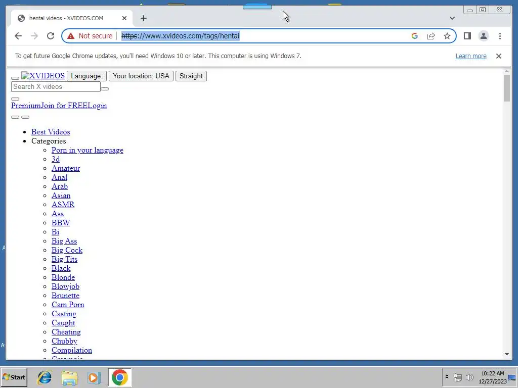Open the Black category link
The image size is (518, 388).
pos(61,268)
